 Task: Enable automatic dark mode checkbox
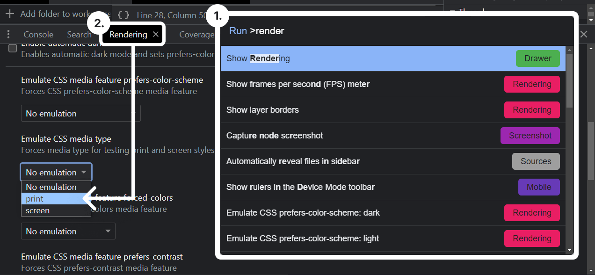point(13,49)
